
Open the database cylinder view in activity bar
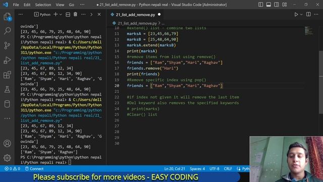pyautogui.click(x=7, y=104)
